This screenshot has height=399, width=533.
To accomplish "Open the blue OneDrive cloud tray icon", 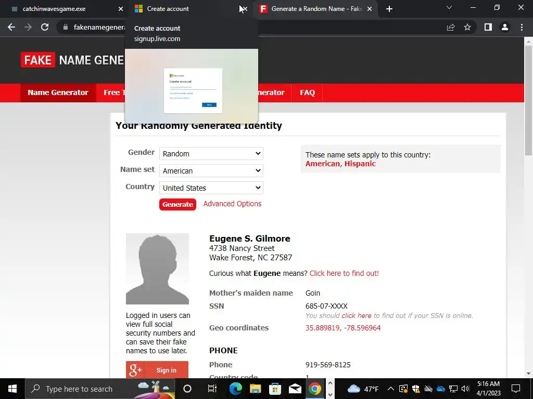I will [x=440, y=389].
